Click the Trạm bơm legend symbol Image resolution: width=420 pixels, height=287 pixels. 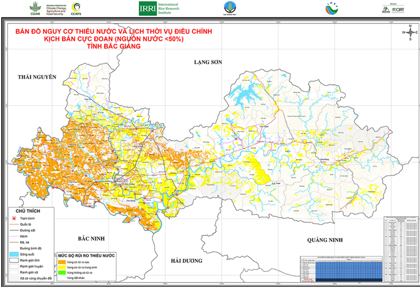point(14,218)
